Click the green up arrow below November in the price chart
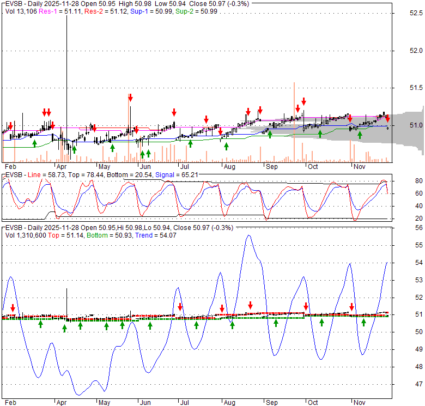 pyautogui.click(x=360, y=135)
